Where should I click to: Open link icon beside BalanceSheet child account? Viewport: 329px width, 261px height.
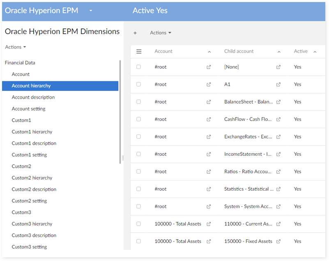tap(278, 102)
